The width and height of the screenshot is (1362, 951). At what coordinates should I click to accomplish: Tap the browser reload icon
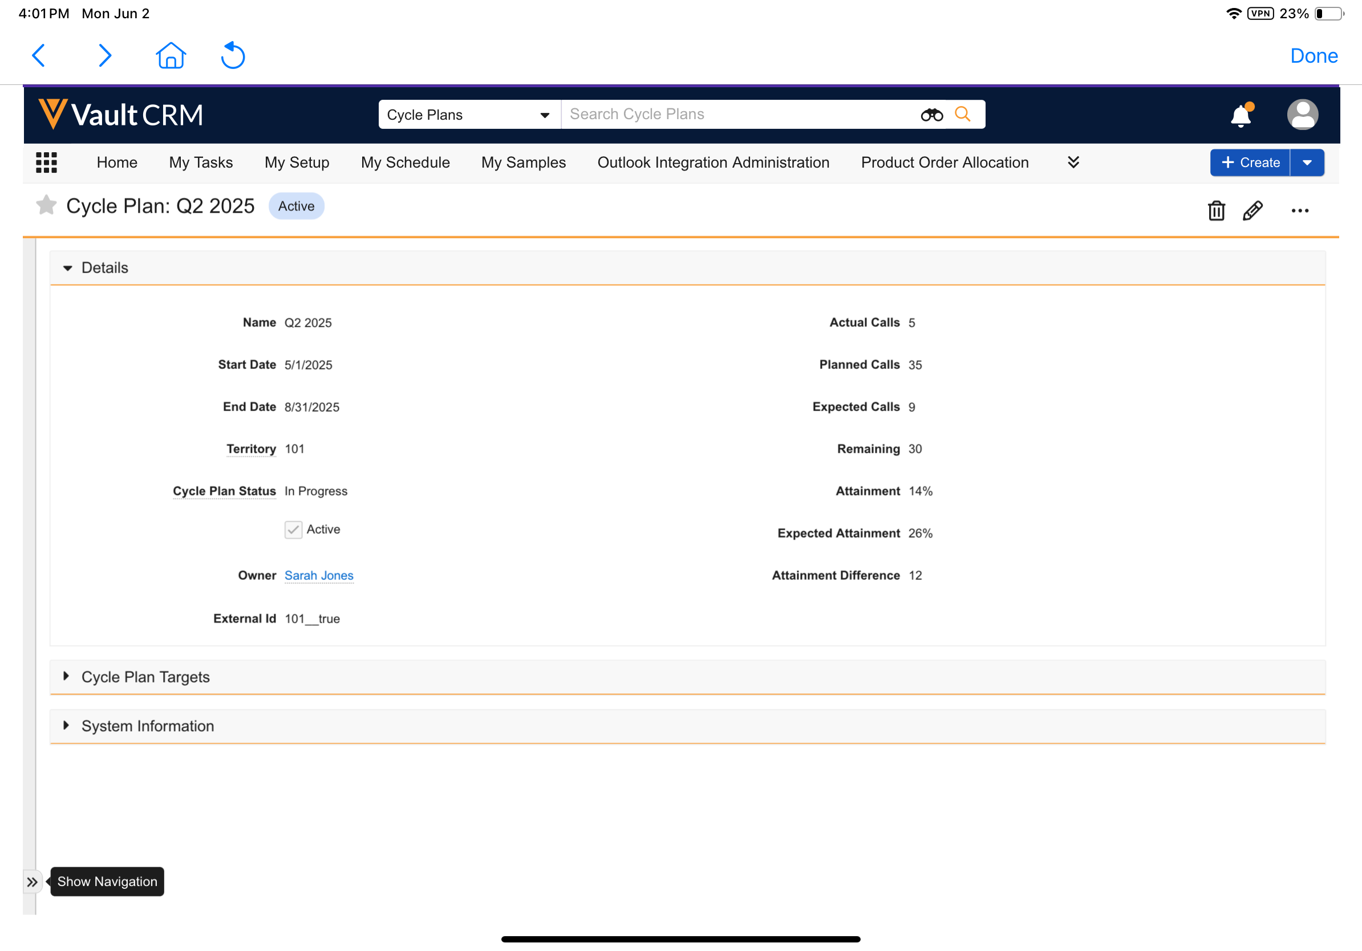[x=233, y=56]
